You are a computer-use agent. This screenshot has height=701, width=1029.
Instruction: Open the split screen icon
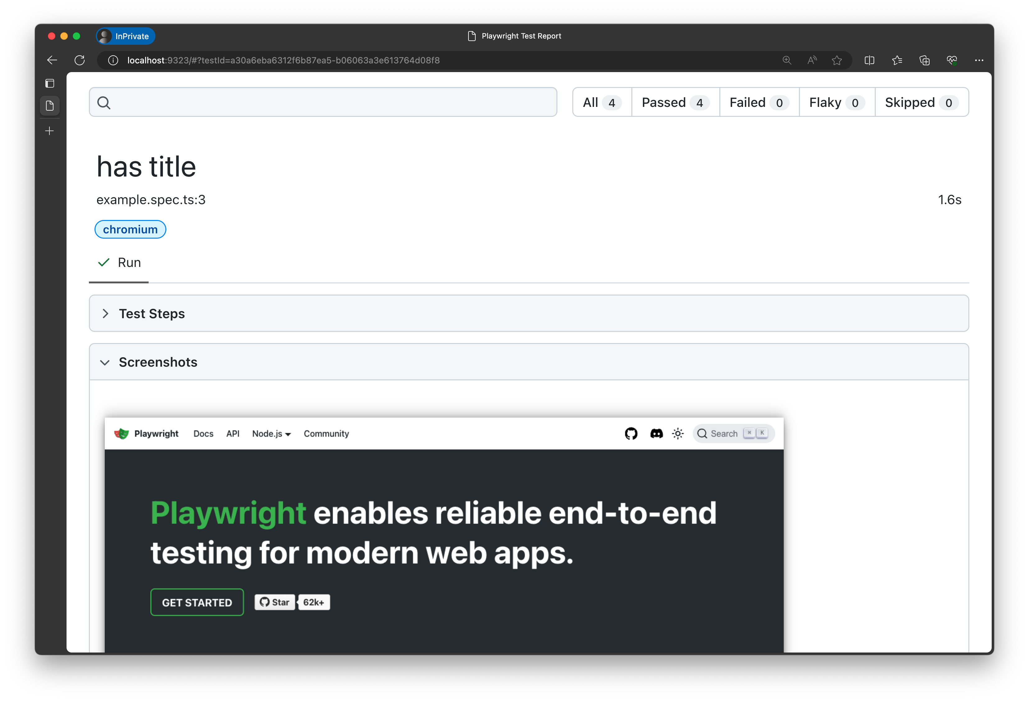(x=869, y=60)
